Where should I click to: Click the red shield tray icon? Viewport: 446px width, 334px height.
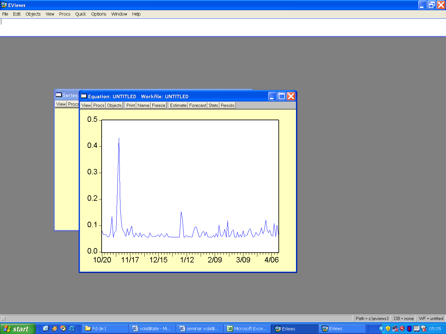402,329
